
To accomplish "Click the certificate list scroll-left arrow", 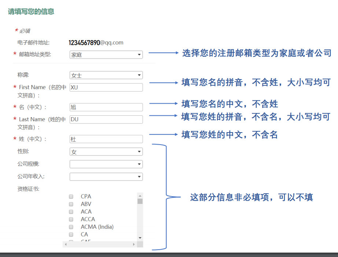I will point(66,244).
